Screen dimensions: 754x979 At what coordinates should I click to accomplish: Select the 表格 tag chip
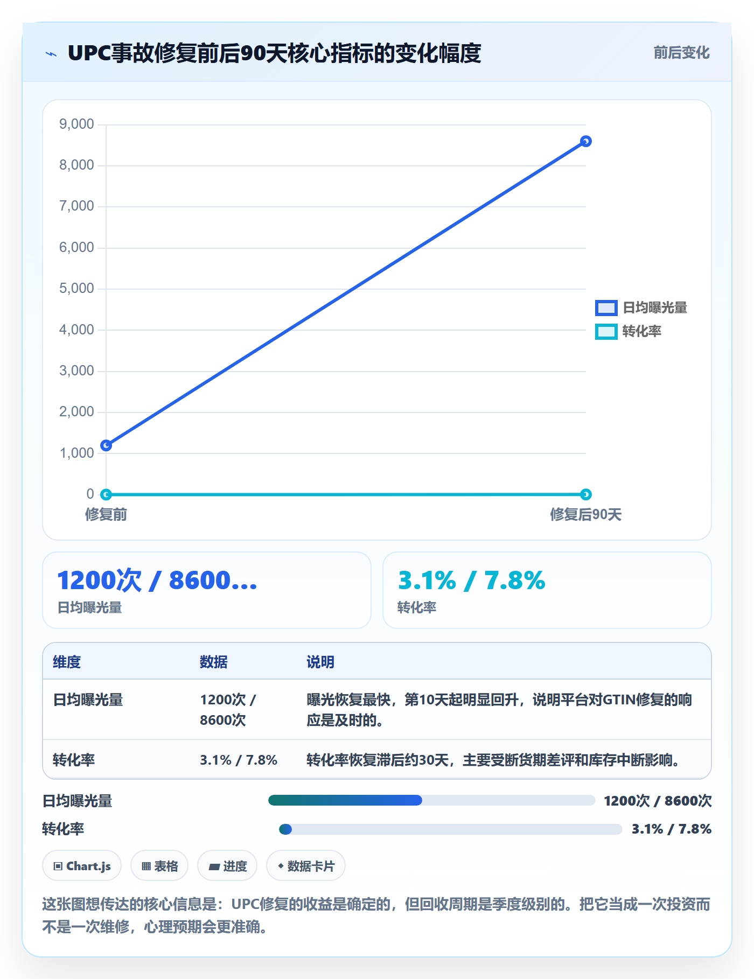159,866
